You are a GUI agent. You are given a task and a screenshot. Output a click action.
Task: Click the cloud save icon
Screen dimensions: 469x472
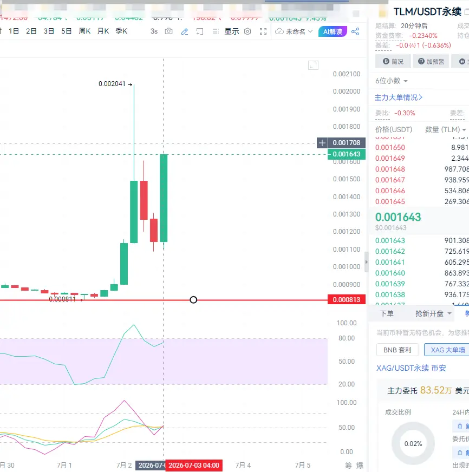point(279,31)
